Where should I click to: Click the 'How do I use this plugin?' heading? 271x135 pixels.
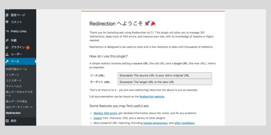tap(109, 56)
